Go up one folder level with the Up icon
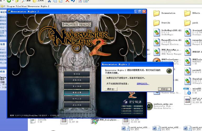 click(17, 1)
